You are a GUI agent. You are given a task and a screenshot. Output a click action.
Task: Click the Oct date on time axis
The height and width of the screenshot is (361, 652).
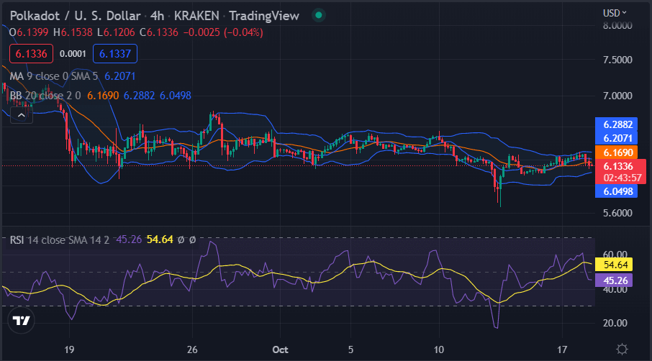click(280, 349)
